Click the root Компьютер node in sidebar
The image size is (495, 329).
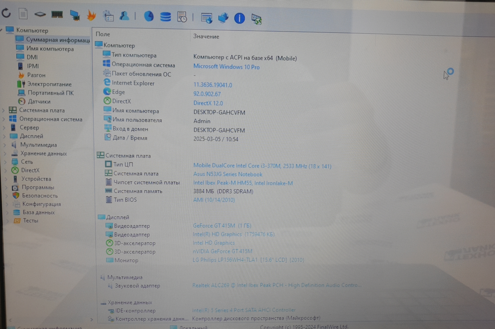coord(32,30)
